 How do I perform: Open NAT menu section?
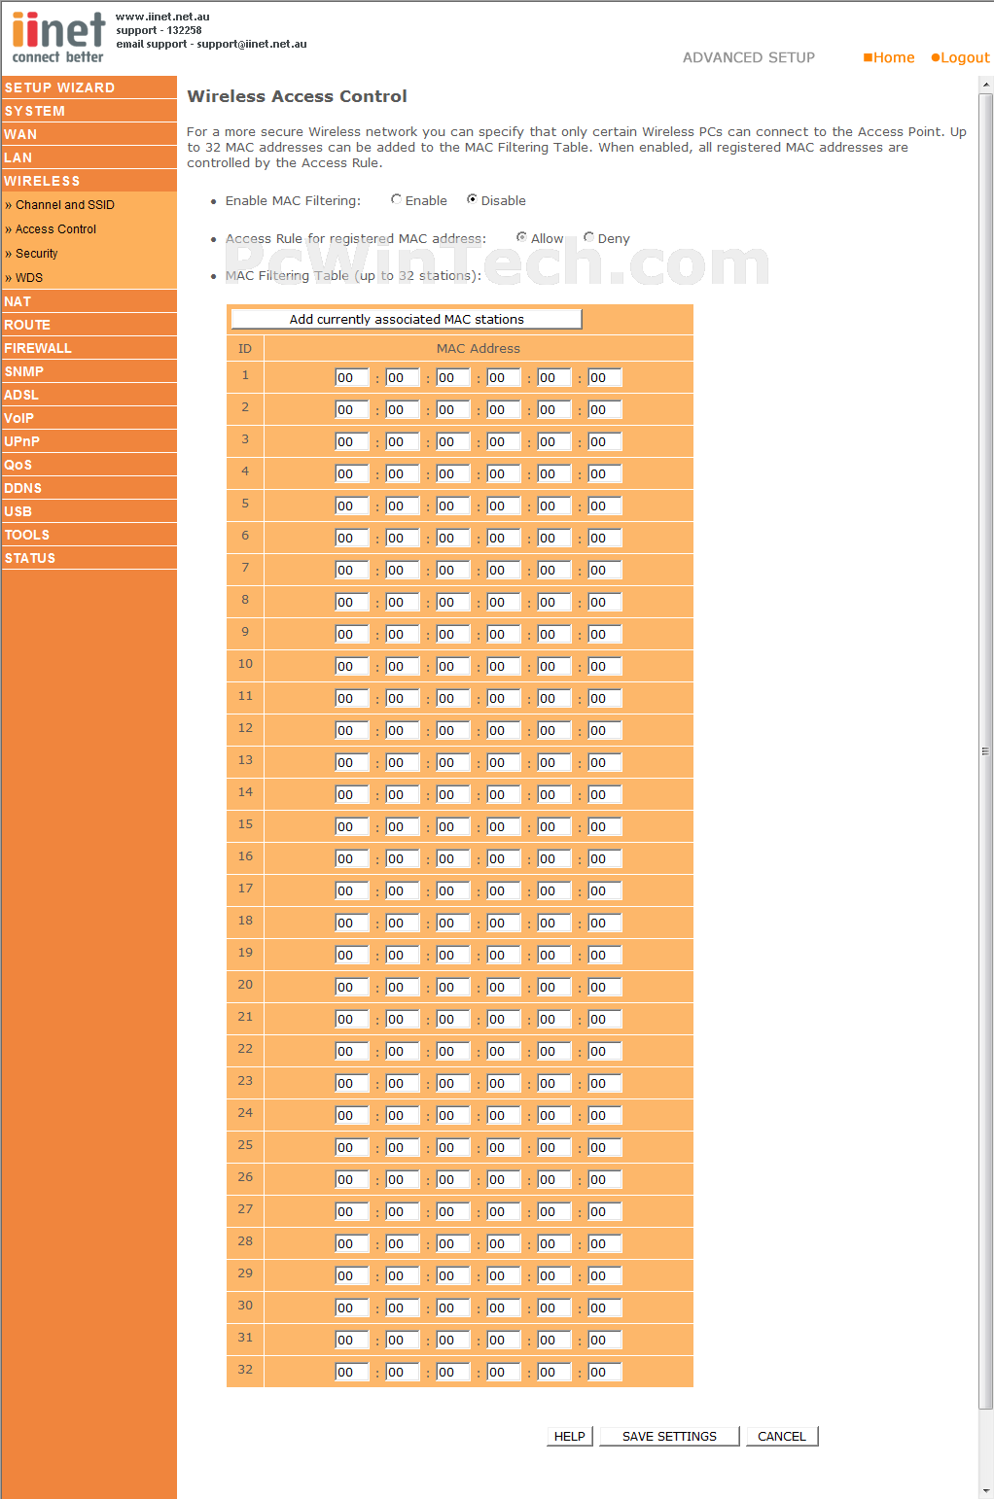coord(89,301)
